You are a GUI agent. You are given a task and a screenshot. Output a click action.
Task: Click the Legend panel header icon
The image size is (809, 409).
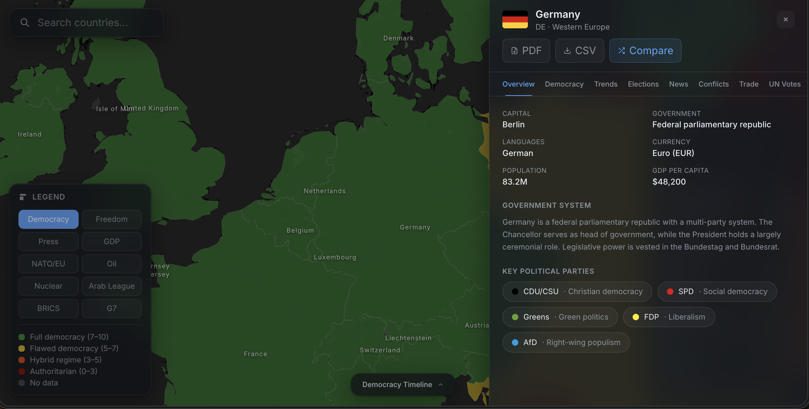point(23,197)
